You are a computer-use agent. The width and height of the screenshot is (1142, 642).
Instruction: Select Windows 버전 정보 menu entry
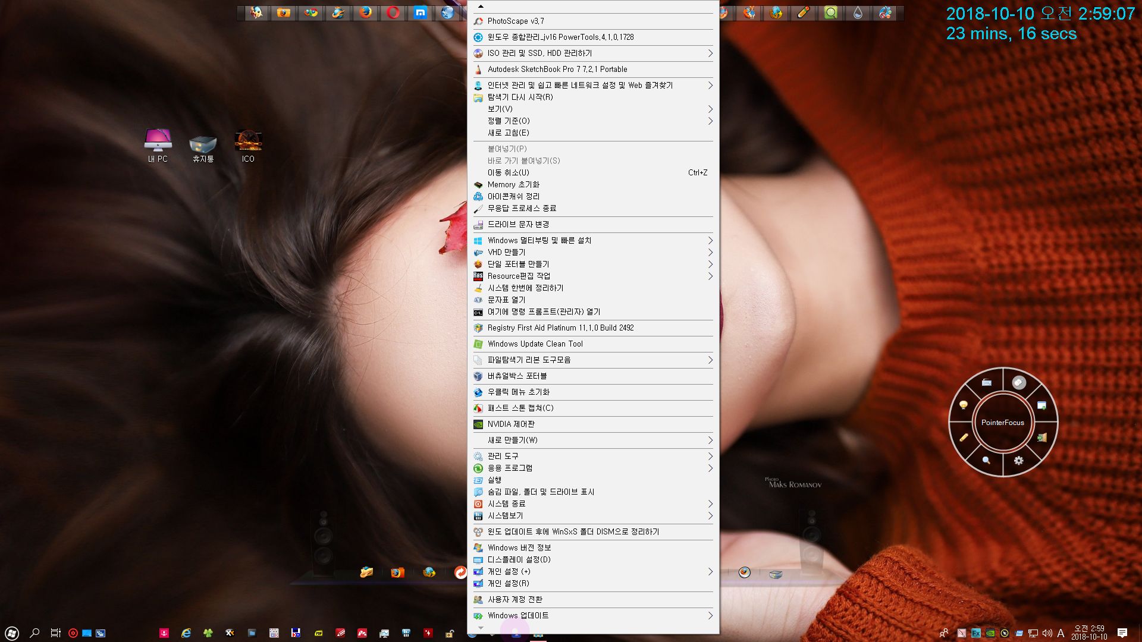(593, 547)
